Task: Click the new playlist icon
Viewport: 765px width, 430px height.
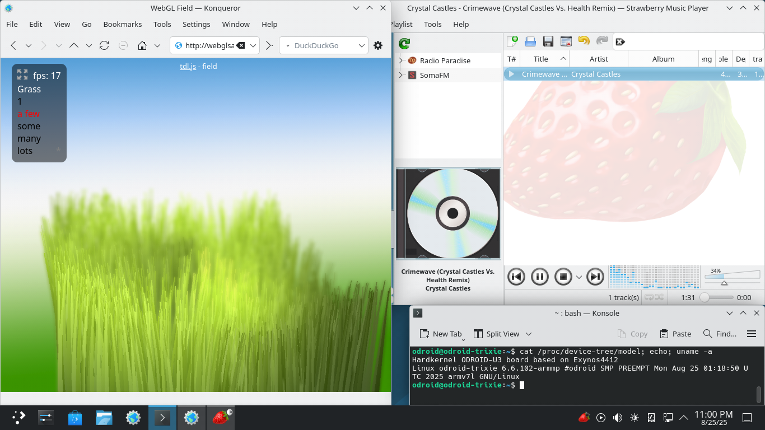Action: click(x=512, y=41)
